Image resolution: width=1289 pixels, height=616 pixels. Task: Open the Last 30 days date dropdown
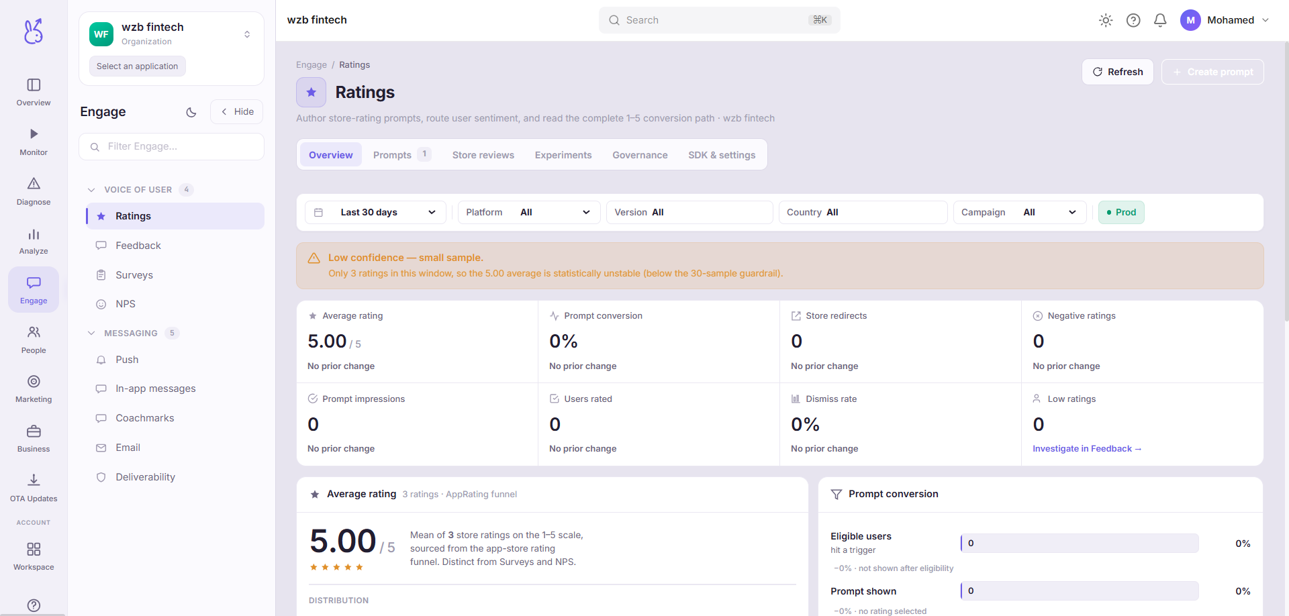click(375, 212)
